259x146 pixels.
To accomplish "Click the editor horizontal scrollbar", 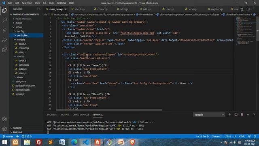I will click(x=109, y=110).
